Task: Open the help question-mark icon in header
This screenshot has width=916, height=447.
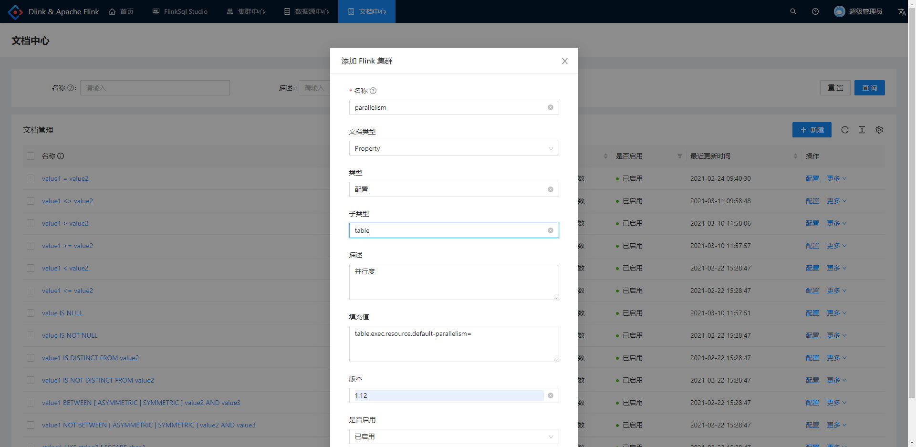Action: [815, 11]
